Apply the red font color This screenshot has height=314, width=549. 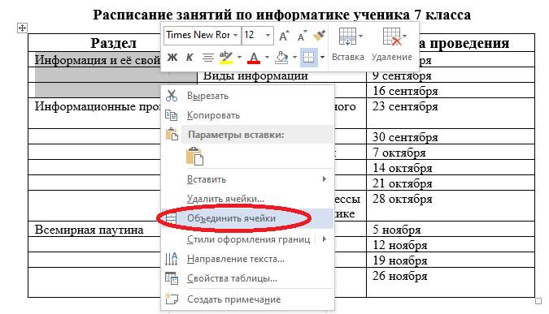tap(254, 58)
